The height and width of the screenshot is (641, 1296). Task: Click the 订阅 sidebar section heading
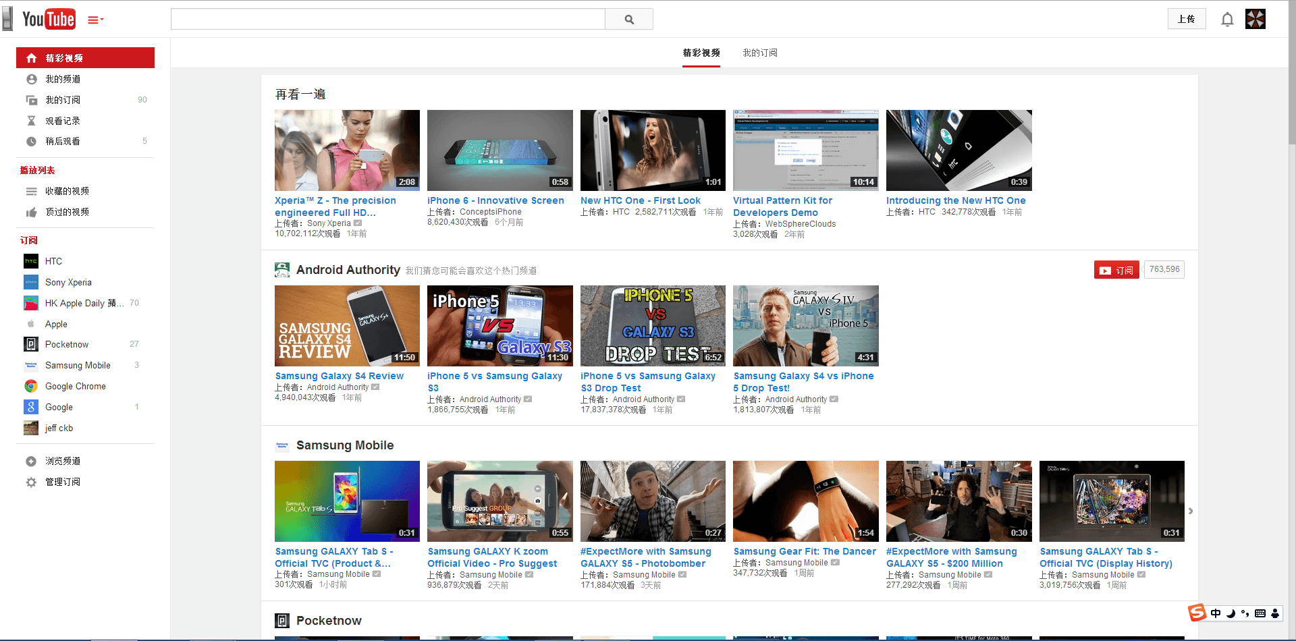[29, 240]
